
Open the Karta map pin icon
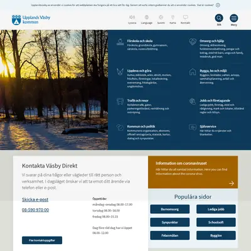coord(173,17)
